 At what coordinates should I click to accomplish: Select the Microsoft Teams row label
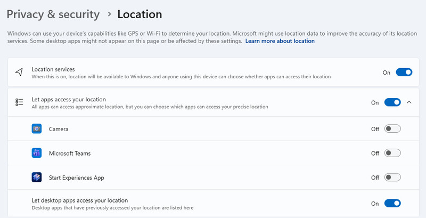coord(70,154)
